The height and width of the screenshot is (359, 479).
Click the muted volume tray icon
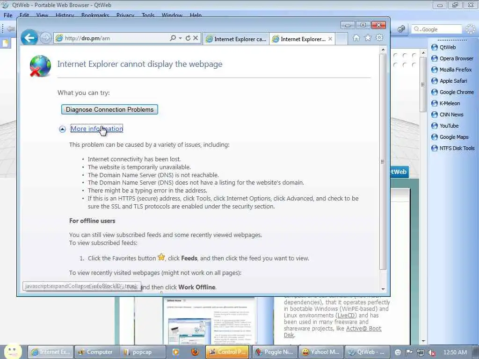(x=432, y=352)
